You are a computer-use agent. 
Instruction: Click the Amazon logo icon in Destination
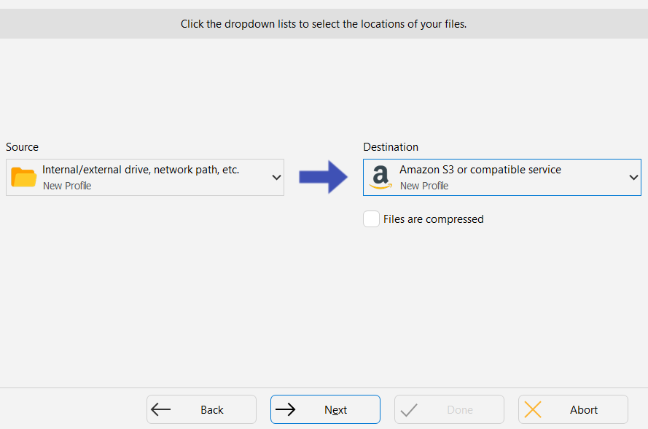coord(380,177)
